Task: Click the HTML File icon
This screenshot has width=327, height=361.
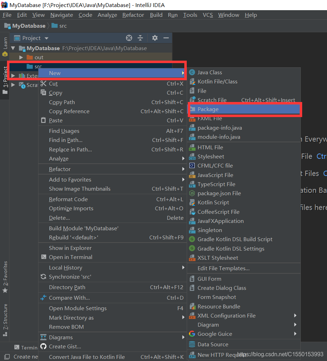Action: [x=192, y=147]
